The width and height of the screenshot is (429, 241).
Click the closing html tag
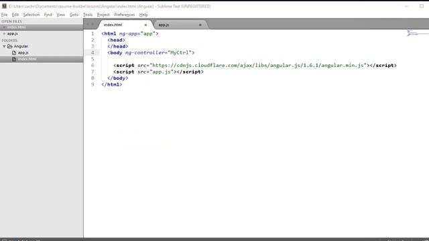(x=112, y=84)
